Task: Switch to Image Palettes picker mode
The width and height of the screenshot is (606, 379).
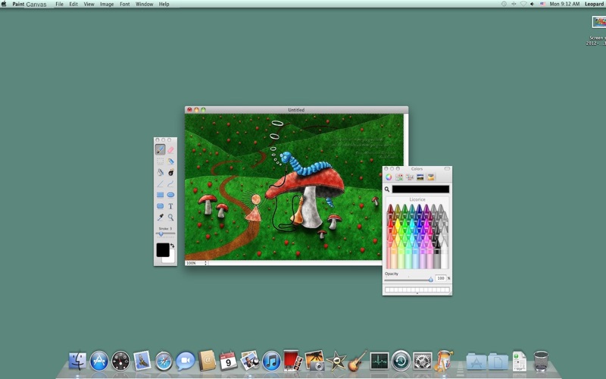Action: [420, 177]
